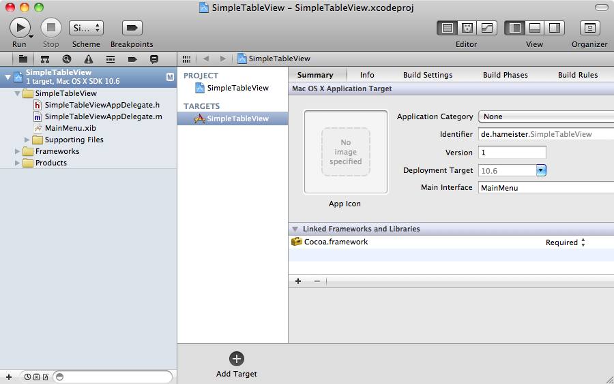This screenshot has height=384, width=614.
Task: Toggle the Utilities pane view
Action: click(554, 28)
